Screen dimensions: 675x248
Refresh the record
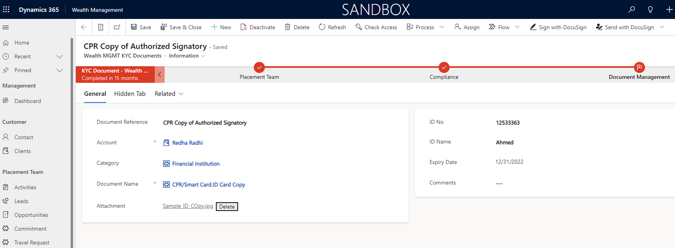point(332,27)
